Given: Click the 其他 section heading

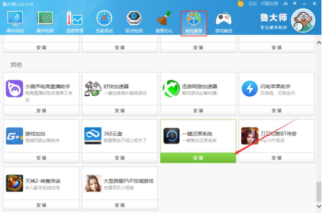Looking at the screenshot, I should (x=16, y=65).
